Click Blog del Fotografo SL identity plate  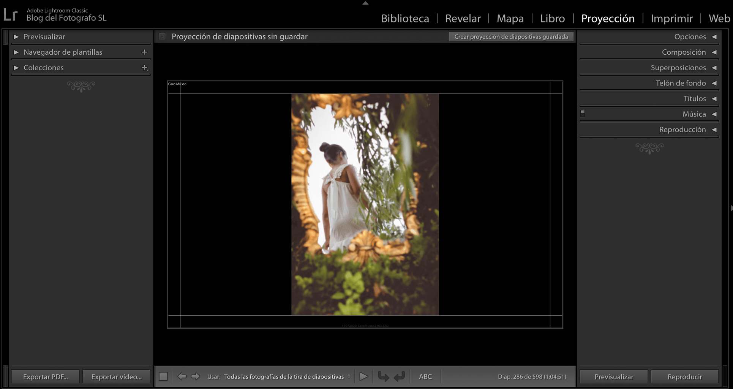coord(66,18)
